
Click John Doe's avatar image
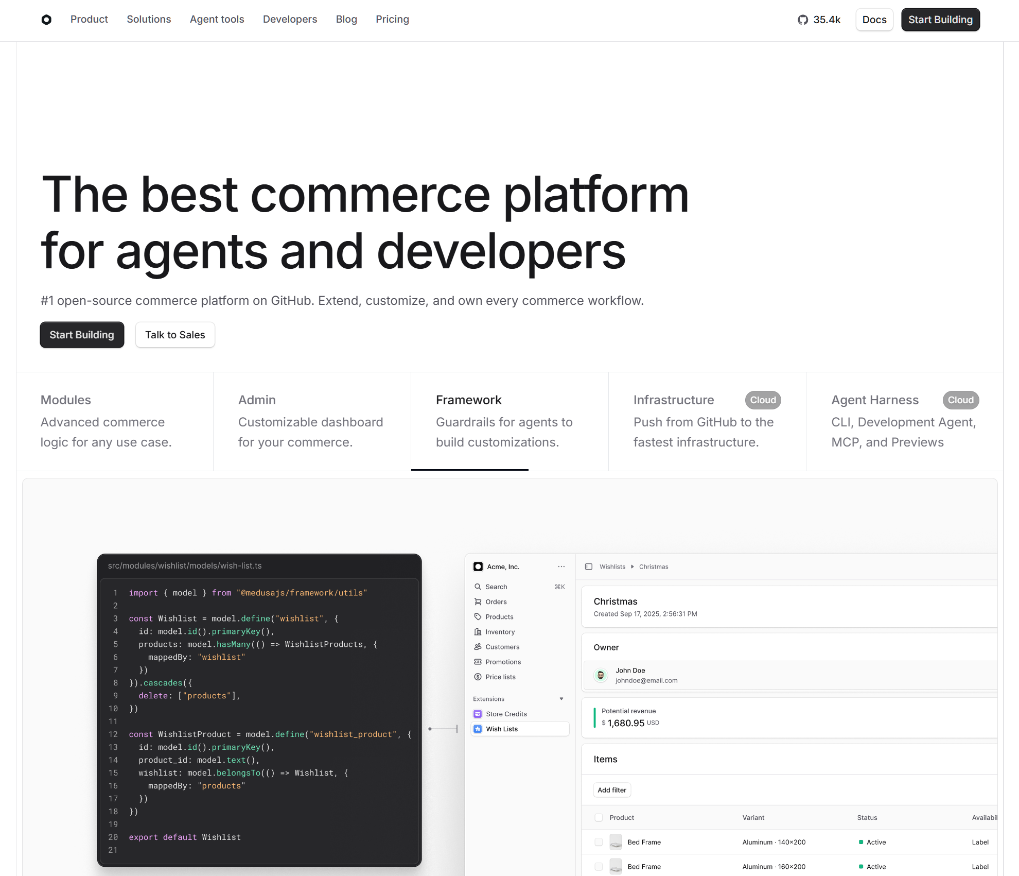pyautogui.click(x=601, y=675)
